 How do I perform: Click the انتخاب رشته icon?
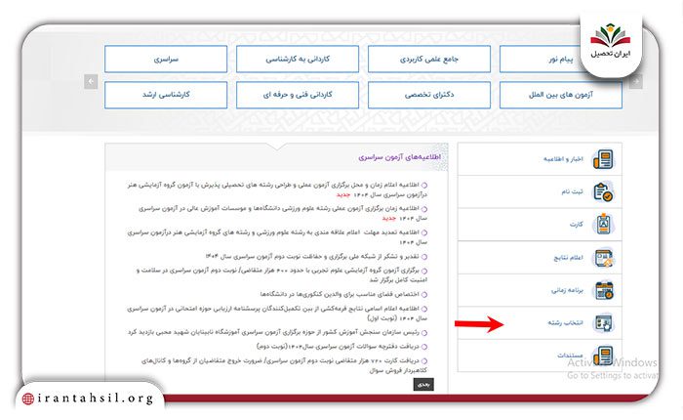point(603,322)
